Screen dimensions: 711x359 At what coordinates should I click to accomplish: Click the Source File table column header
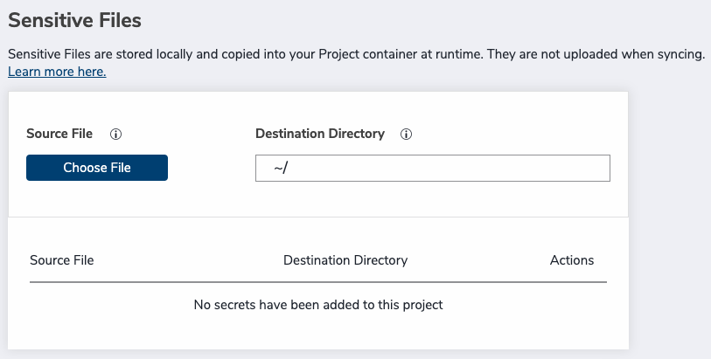(x=62, y=260)
